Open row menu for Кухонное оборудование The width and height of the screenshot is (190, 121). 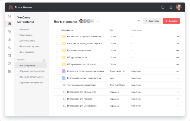177,50
